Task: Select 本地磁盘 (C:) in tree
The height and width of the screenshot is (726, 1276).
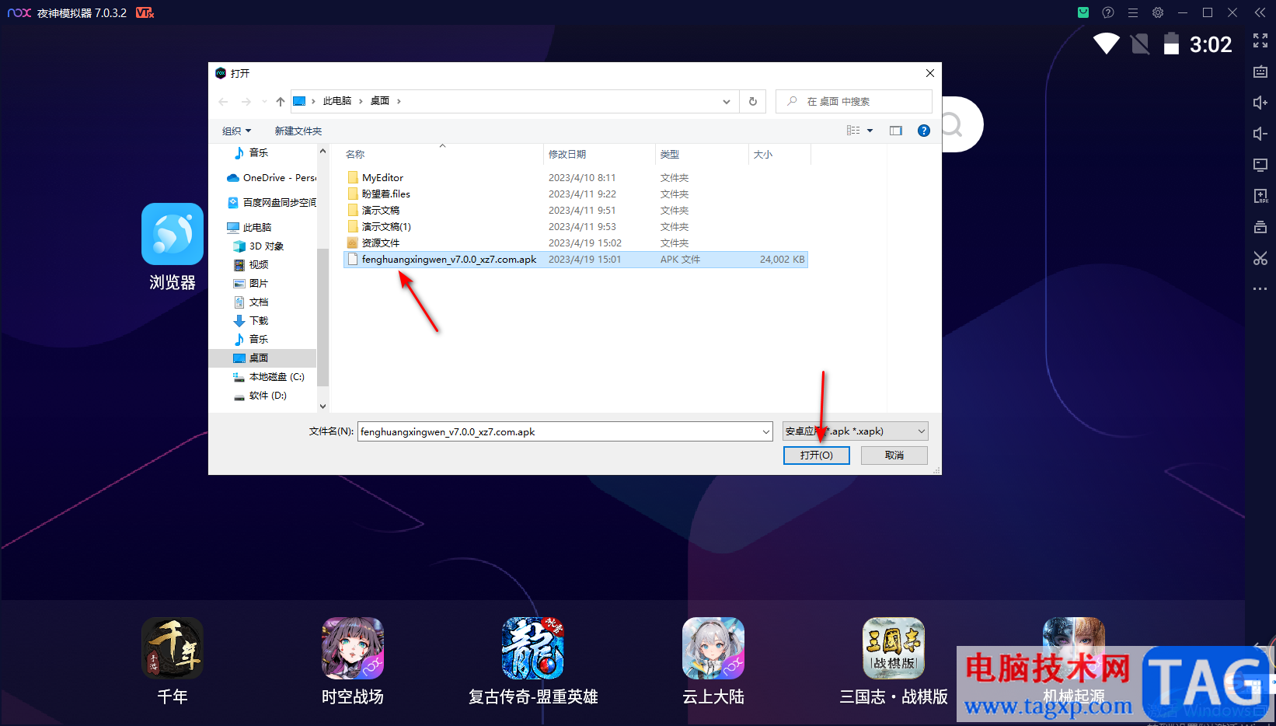Action: [269, 377]
